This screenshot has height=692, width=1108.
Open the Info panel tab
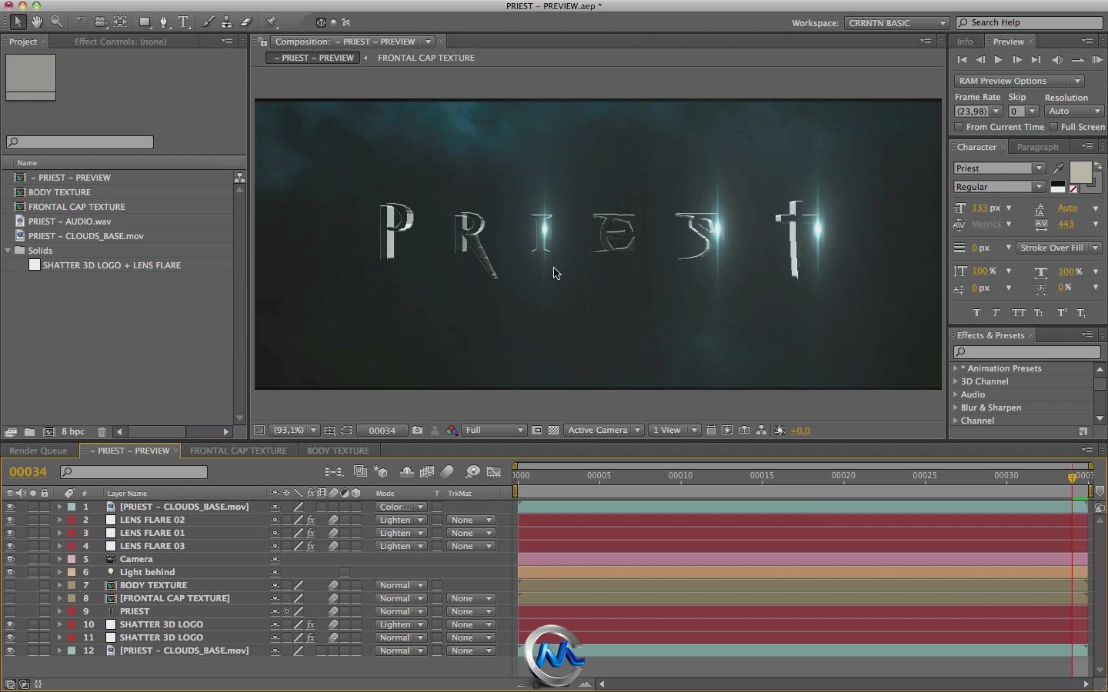pyautogui.click(x=965, y=42)
